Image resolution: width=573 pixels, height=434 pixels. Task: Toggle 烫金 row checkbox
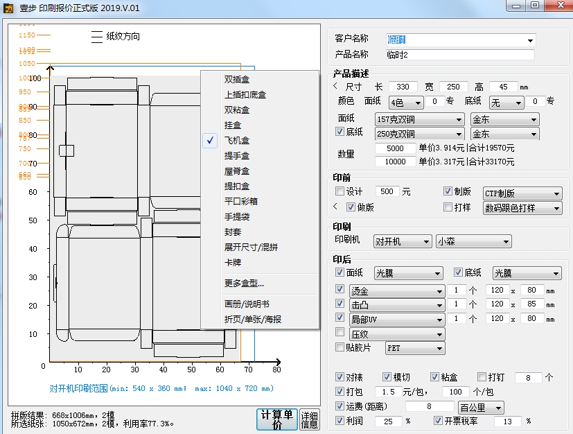340,289
